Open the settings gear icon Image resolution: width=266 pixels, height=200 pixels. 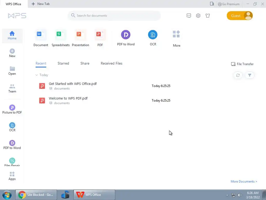[198, 16]
